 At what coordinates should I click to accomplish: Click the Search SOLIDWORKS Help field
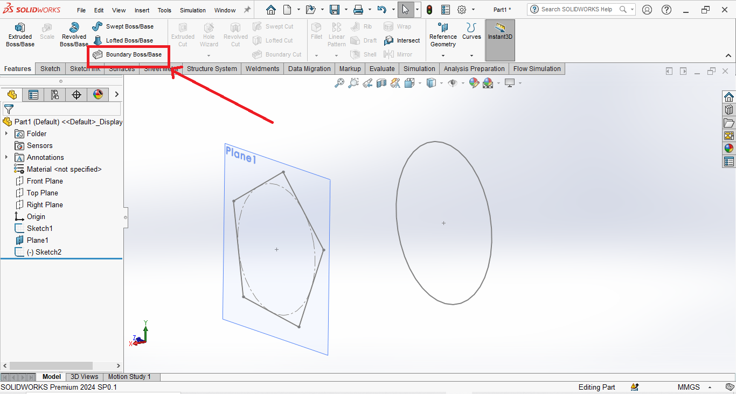[x=578, y=9]
